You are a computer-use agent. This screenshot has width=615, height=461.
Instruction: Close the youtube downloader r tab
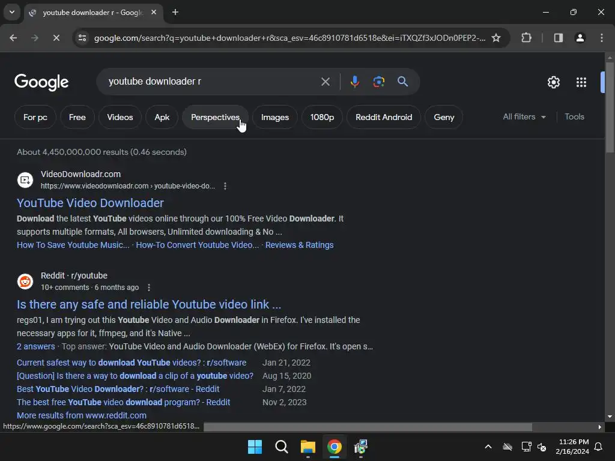click(154, 13)
